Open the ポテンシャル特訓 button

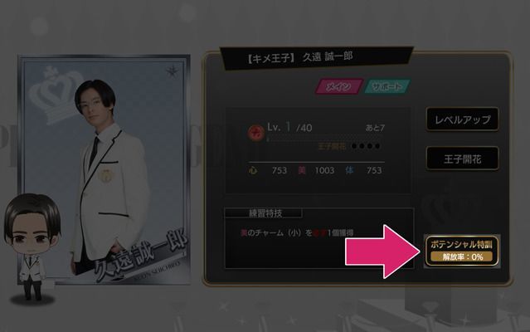[462, 251]
